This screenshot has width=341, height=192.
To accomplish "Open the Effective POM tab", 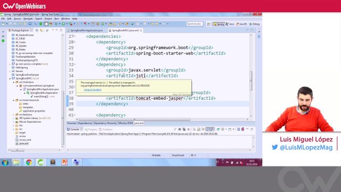I will click(125, 123).
